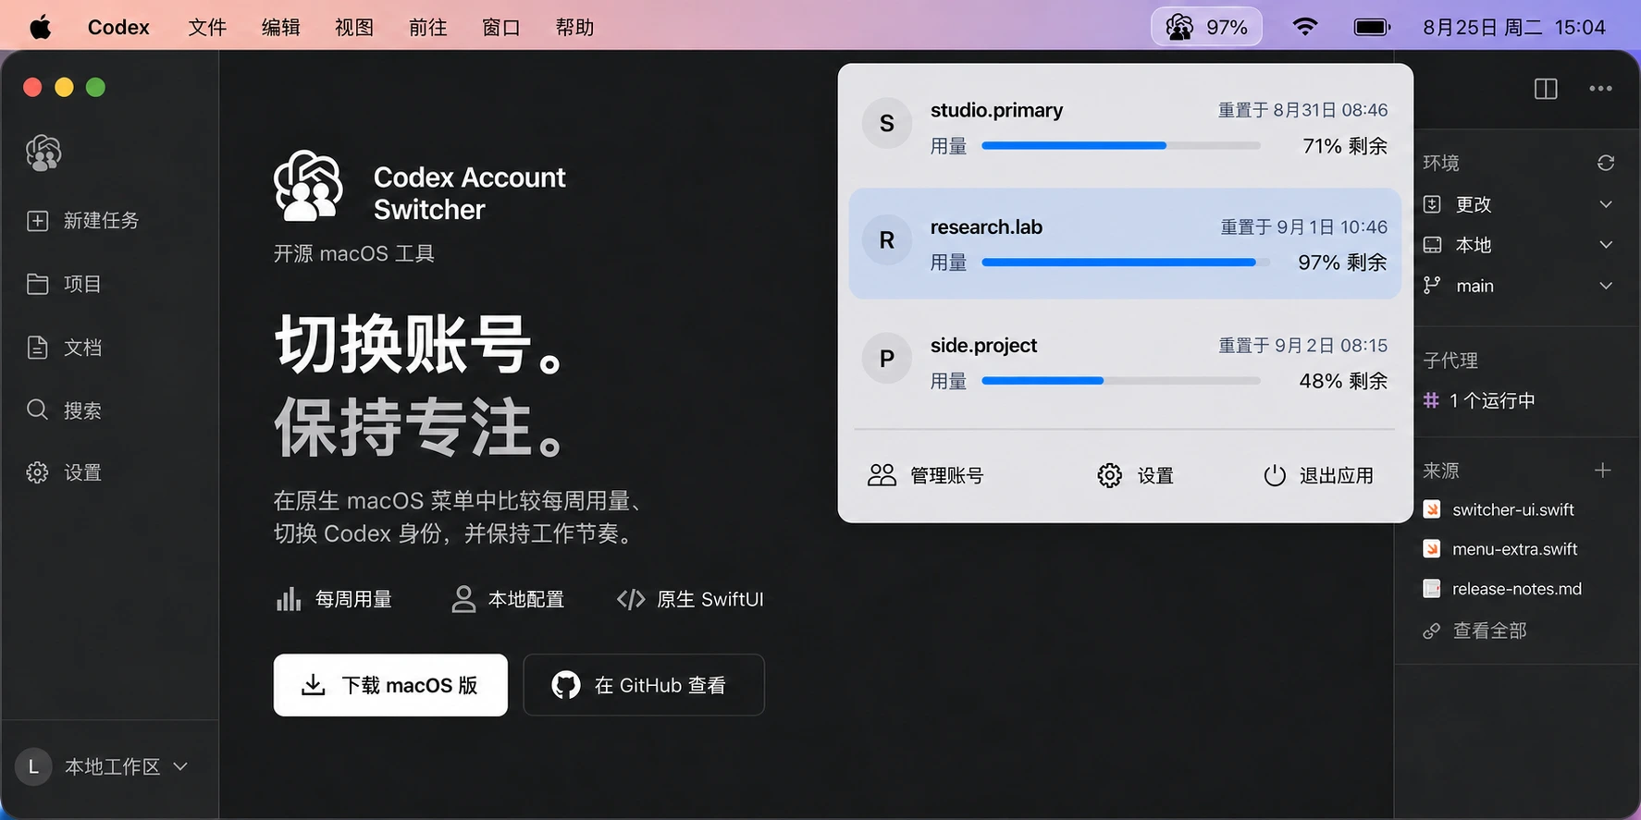Open the 文件 menu
Image resolution: width=1641 pixels, height=820 pixels.
pyautogui.click(x=207, y=28)
